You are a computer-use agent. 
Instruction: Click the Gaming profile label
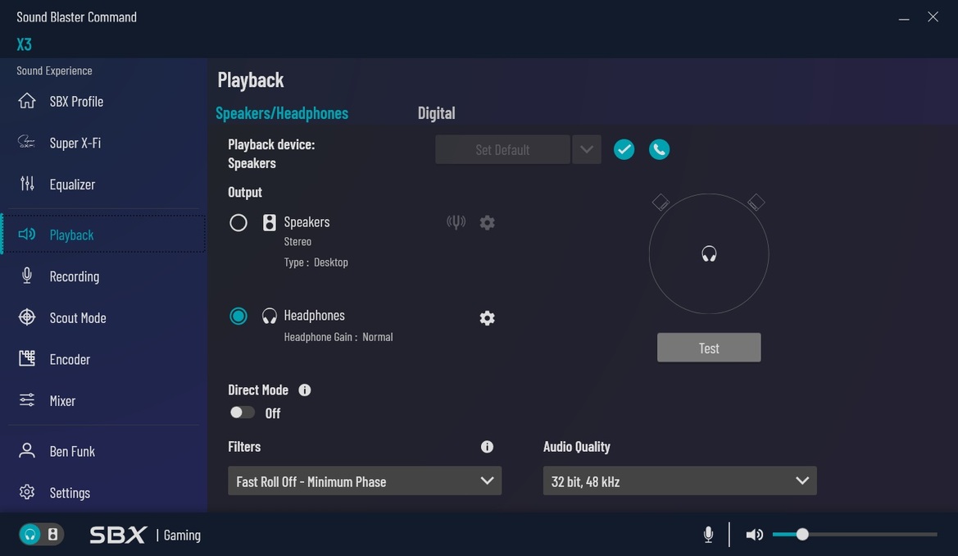[182, 535]
